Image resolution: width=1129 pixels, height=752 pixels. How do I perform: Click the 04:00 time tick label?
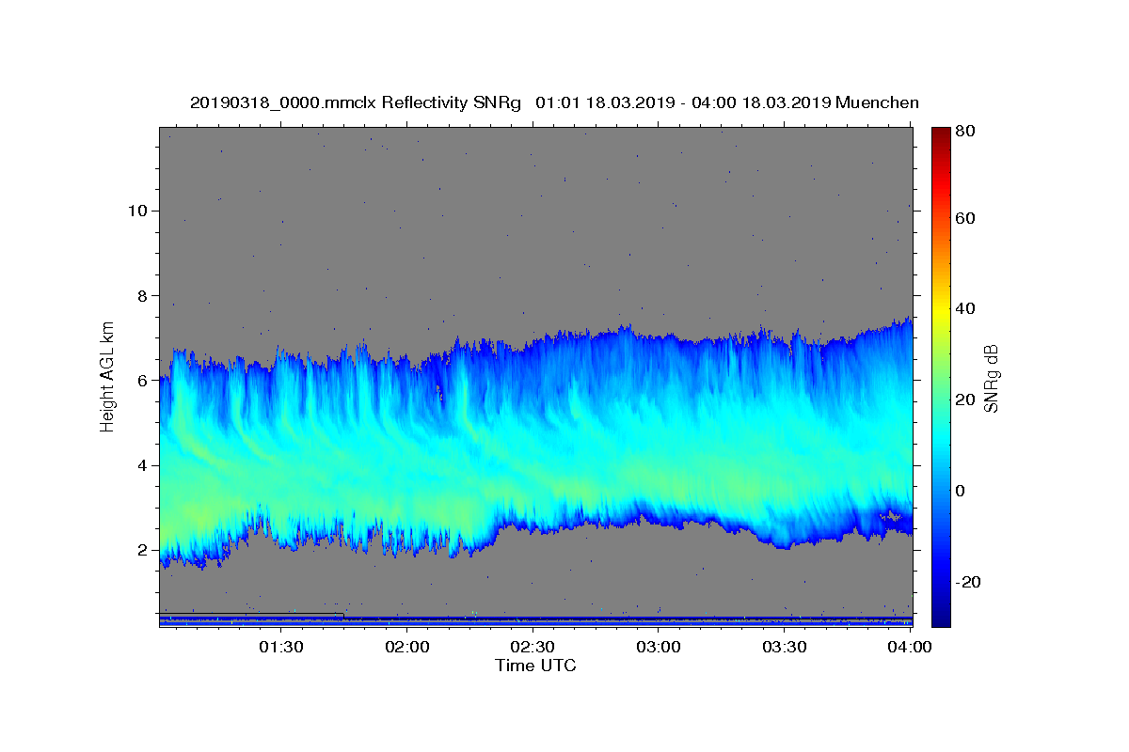point(910,647)
